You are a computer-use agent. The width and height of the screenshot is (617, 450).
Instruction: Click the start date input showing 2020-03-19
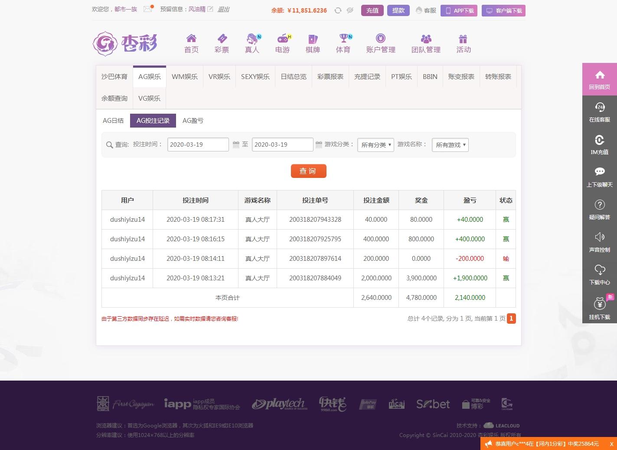pyautogui.click(x=198, y=145)
